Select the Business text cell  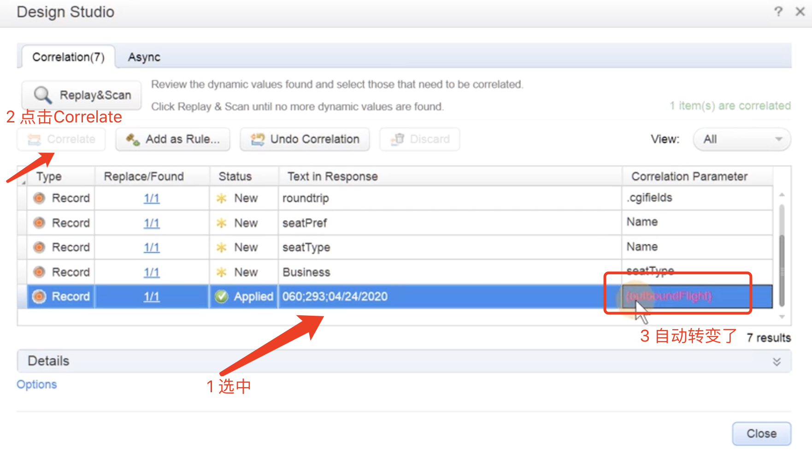pos(450,272)
